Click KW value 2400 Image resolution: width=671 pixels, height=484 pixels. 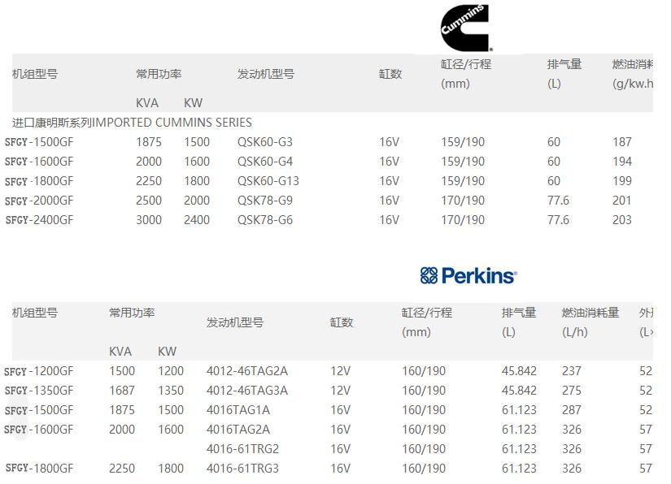tap(197, 220)
